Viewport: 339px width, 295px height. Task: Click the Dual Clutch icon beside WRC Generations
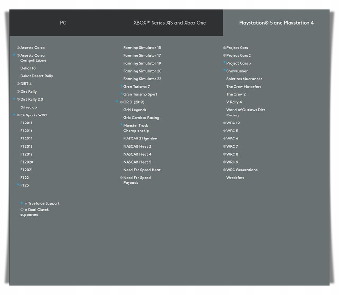pos(224,170)
